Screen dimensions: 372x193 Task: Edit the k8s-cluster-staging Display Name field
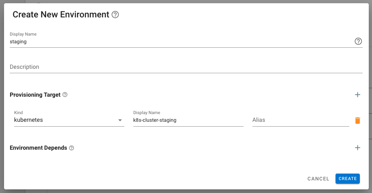point(188,120)
